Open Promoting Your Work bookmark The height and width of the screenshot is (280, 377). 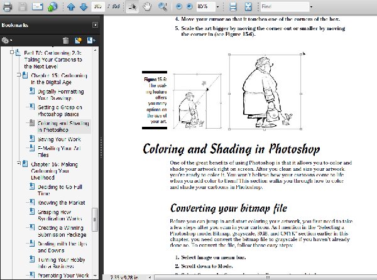click(x=63, y=276)
